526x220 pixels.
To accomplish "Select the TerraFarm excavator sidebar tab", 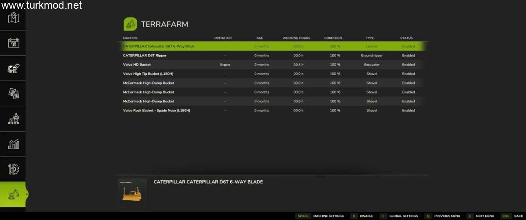I will tap(13, 195).
